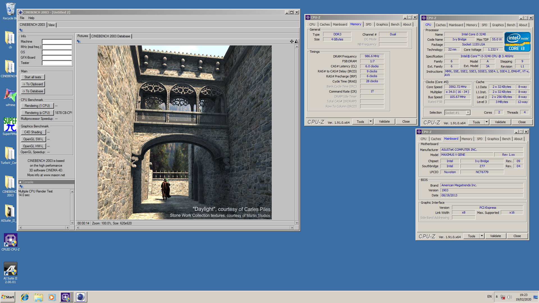This screenshot has width=539, height=303.
Task: Click the volume tray icon
Action: [510, 297]
